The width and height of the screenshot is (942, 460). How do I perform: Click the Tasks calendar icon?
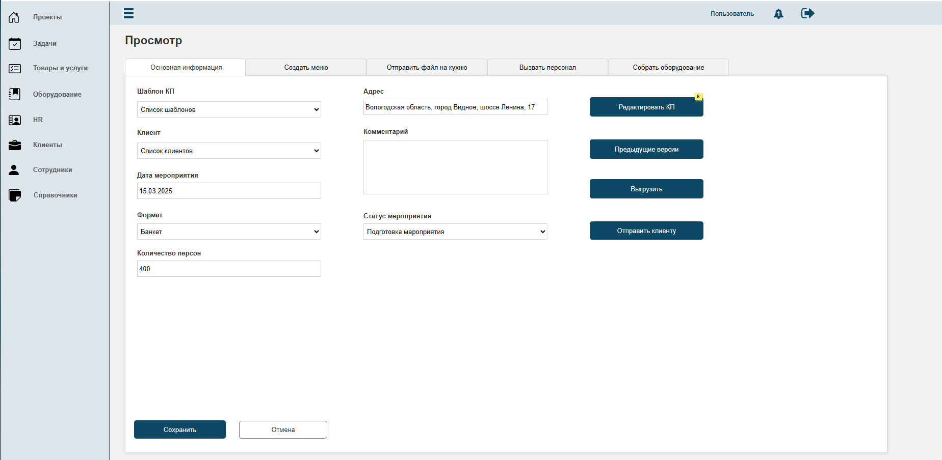pos(15,44)
